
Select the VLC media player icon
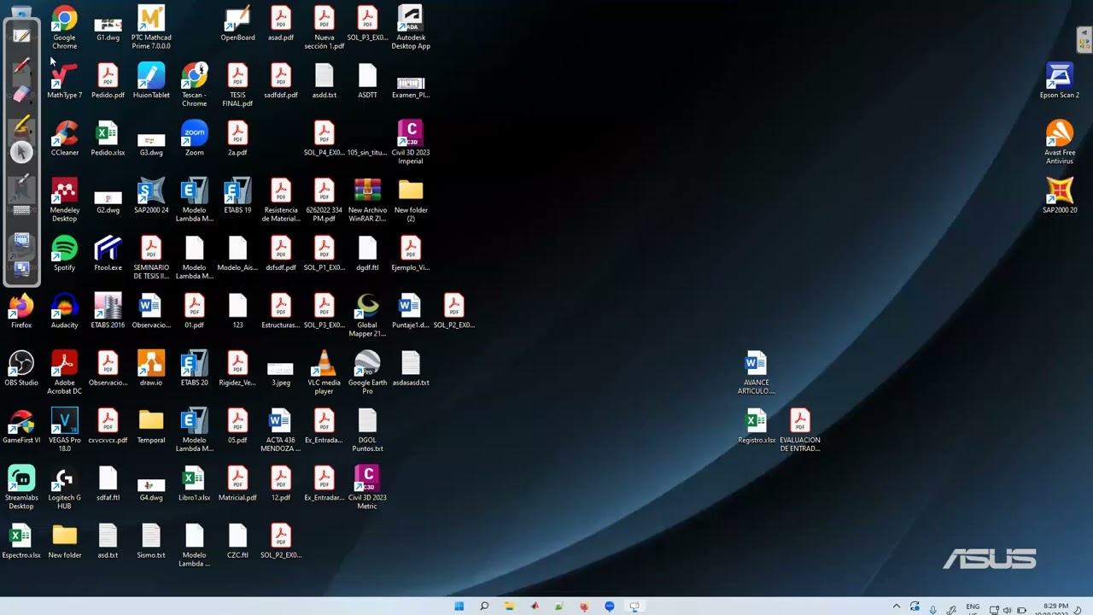[x=324, y=372]
